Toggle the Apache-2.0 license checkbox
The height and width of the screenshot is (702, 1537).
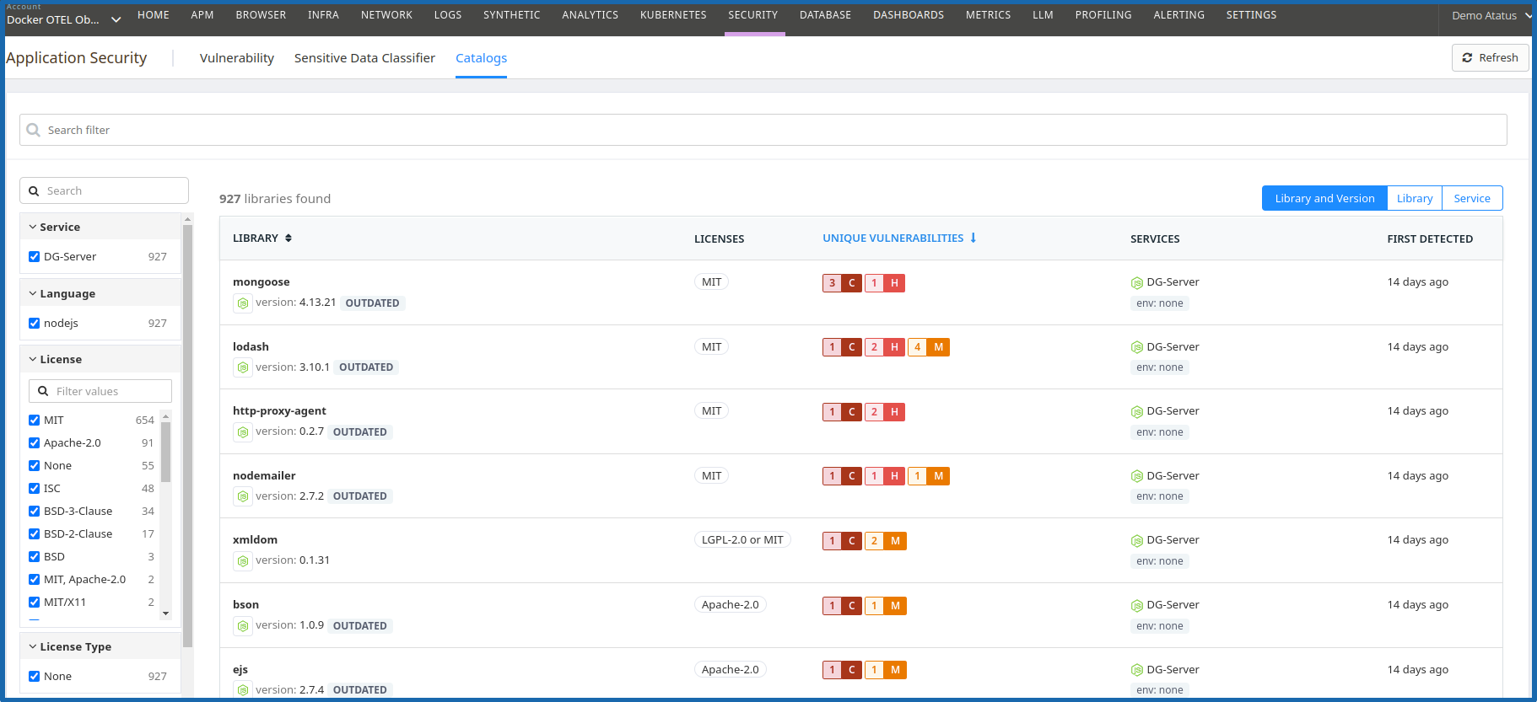35,443
